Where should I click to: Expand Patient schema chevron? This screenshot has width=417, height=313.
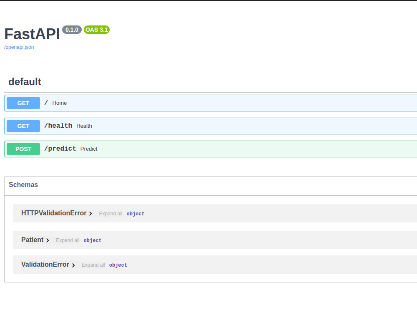click(48, 240)
